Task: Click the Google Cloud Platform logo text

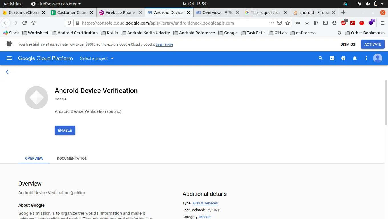Action: (45, 58)
